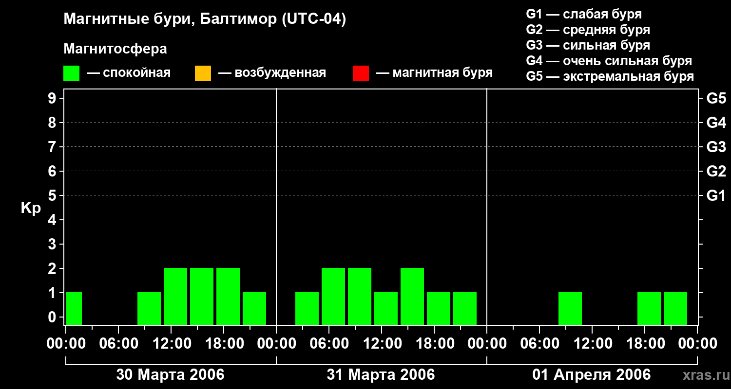The height and width of the screenshot is (389, 731).
Task: Click the 'Kp' axis title
Action: (x=31, y=208)
